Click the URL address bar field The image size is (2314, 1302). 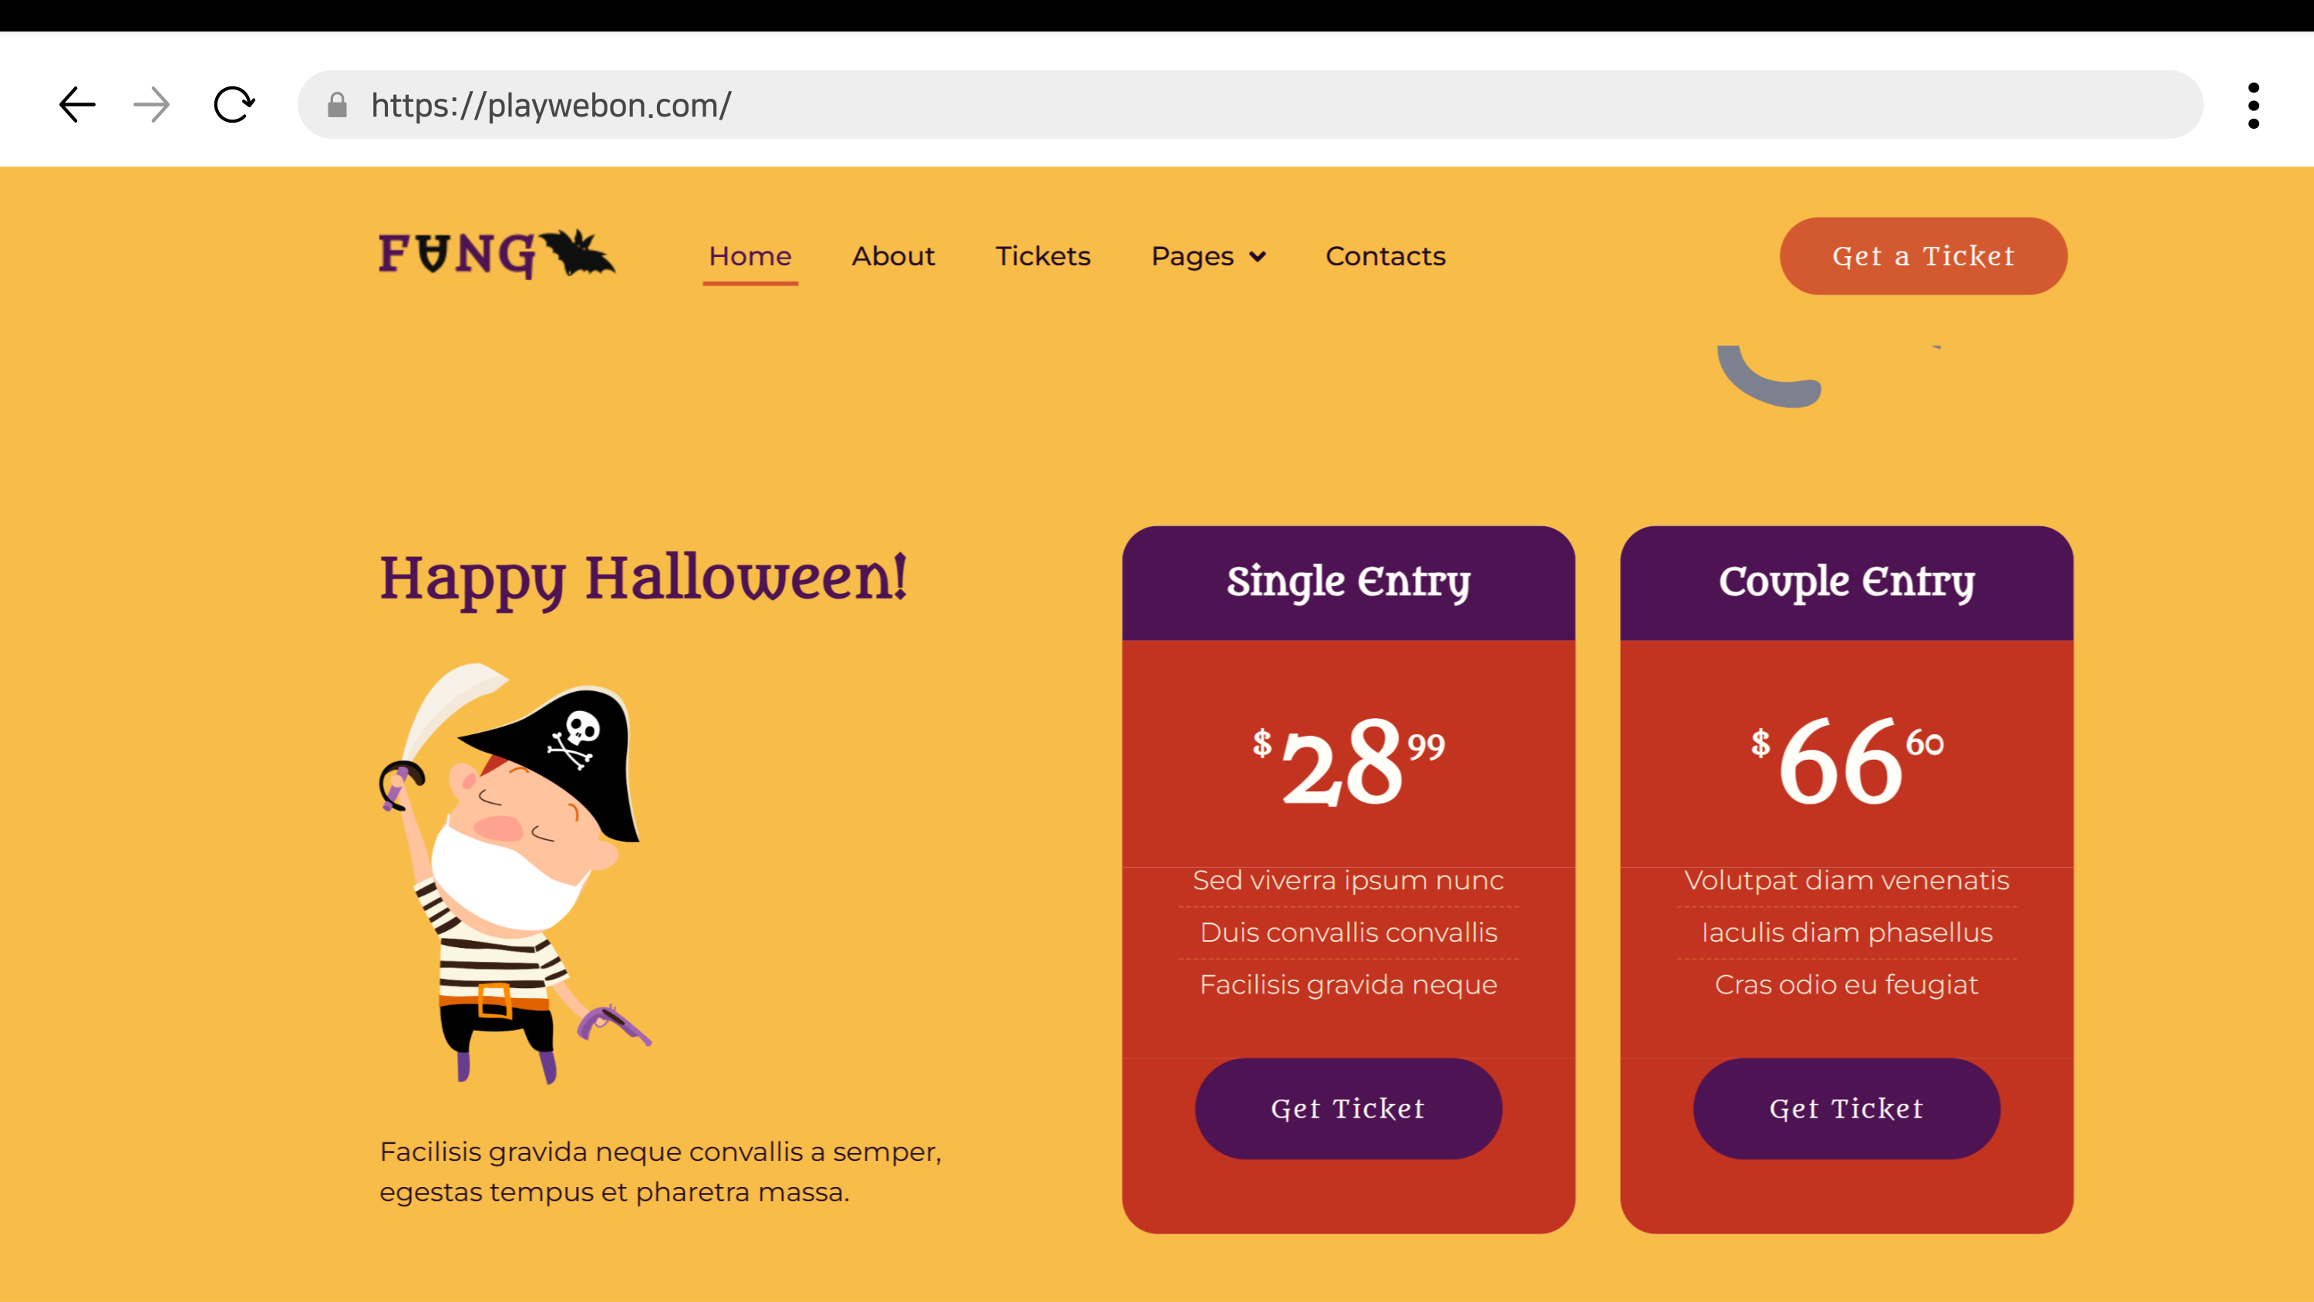point(1251,105)
